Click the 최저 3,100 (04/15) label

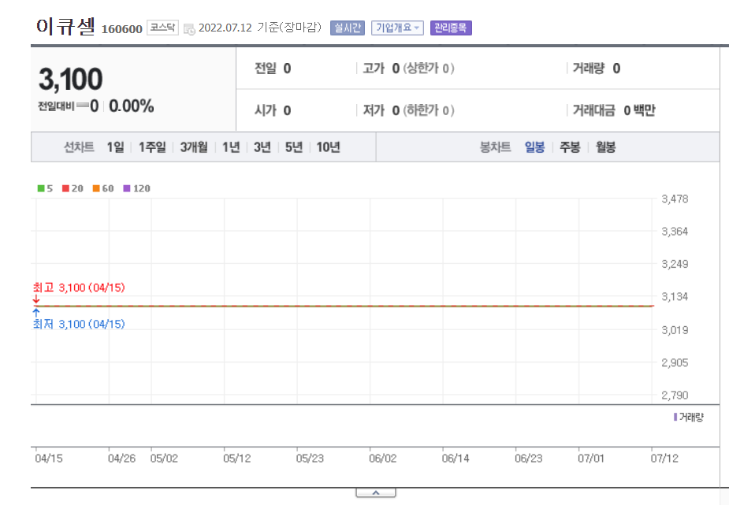79,324
